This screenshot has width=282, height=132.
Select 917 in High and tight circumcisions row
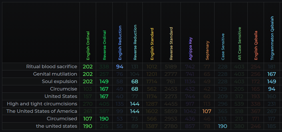pos(190,104)
